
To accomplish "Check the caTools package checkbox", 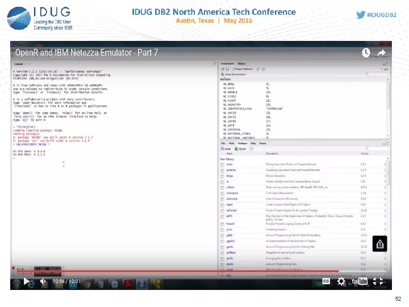I will point(222,188).
